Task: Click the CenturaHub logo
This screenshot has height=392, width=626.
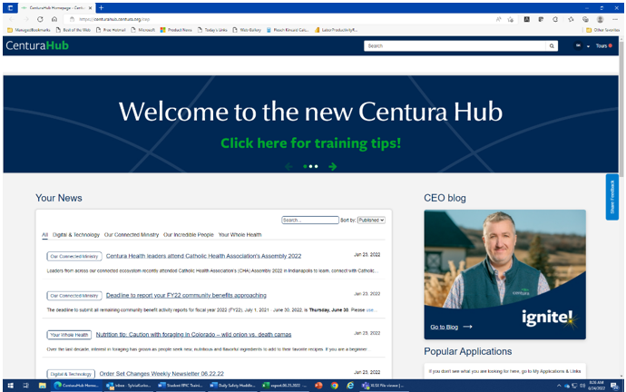Action: pos(37,45)
